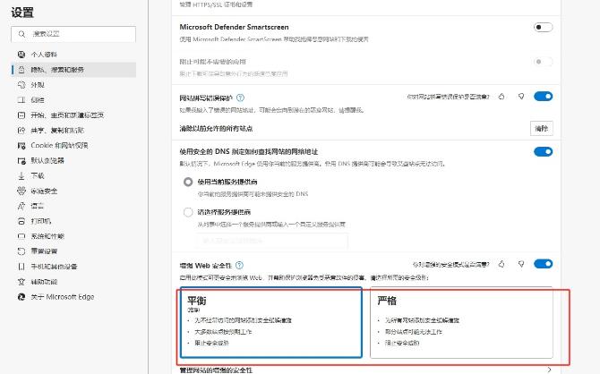Click help icon beside 网站拼写错误保护

coord(240,98)
